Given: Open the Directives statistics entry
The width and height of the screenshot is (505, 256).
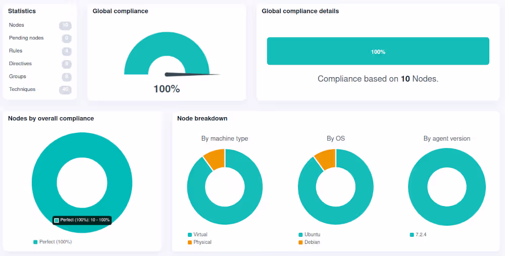Looking at the screenshot, I should 20,64.
